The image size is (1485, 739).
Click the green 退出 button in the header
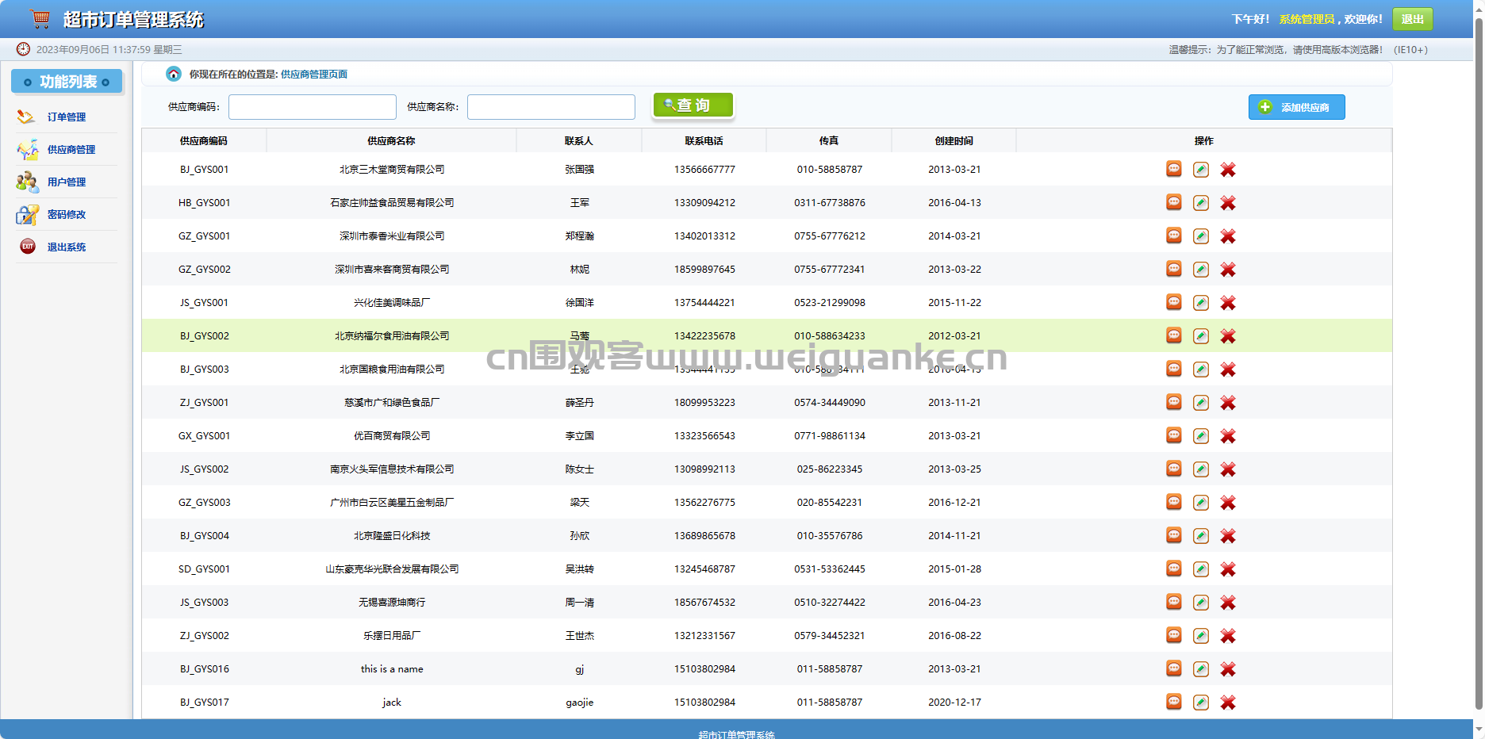[x=1412, y=19]
